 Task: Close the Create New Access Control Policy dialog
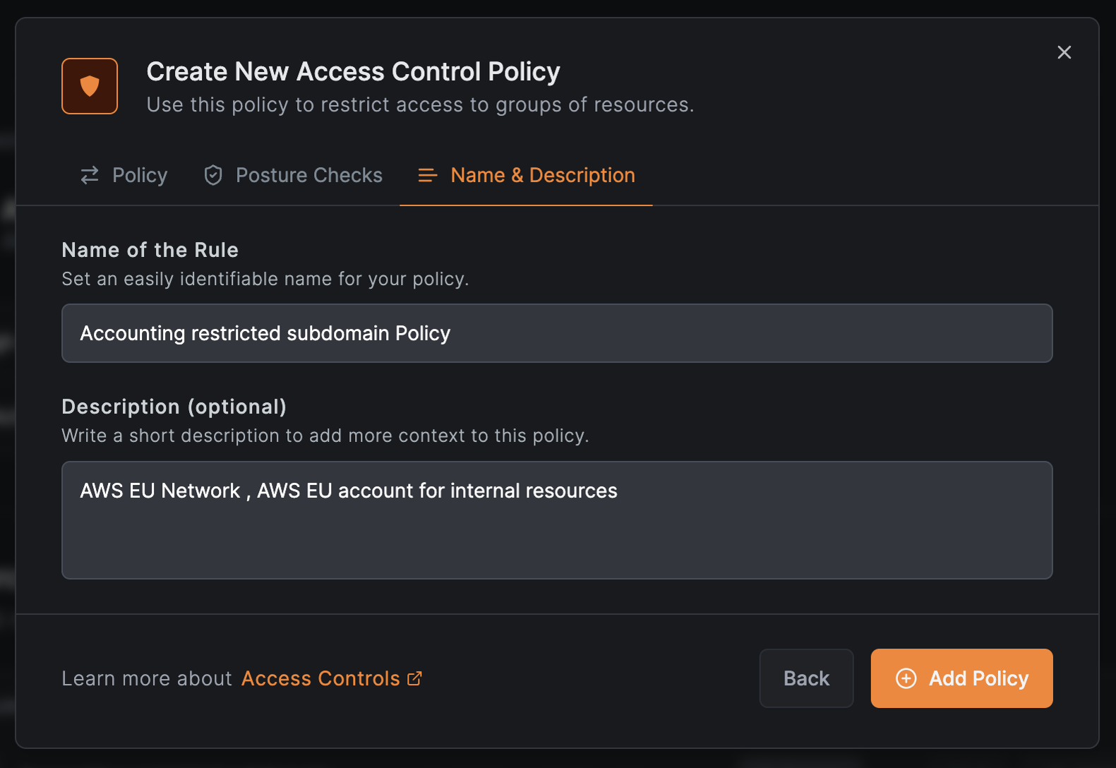1064,52
